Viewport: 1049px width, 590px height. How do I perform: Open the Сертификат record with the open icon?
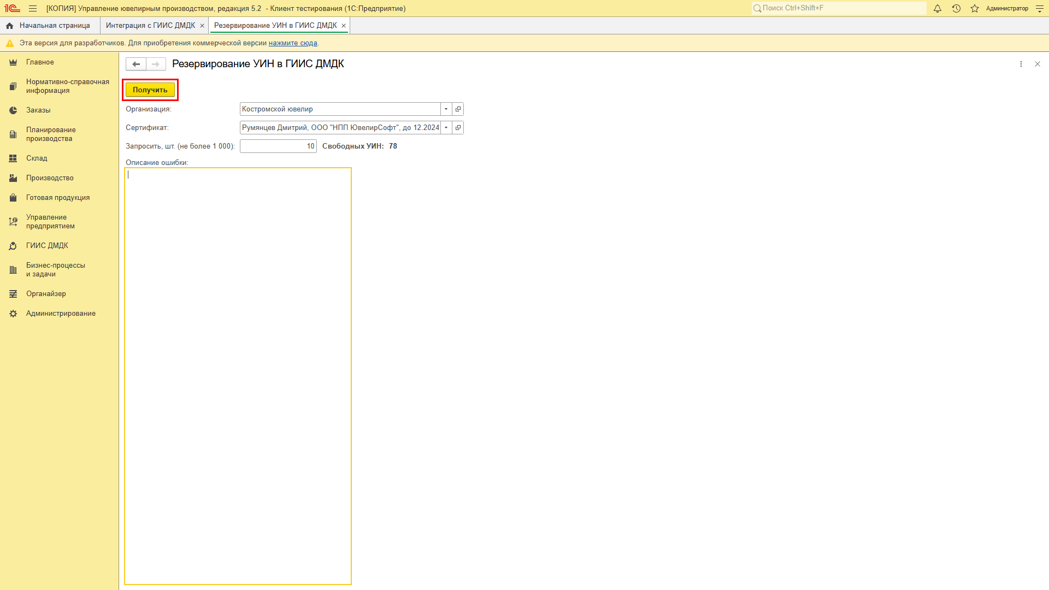458,128
